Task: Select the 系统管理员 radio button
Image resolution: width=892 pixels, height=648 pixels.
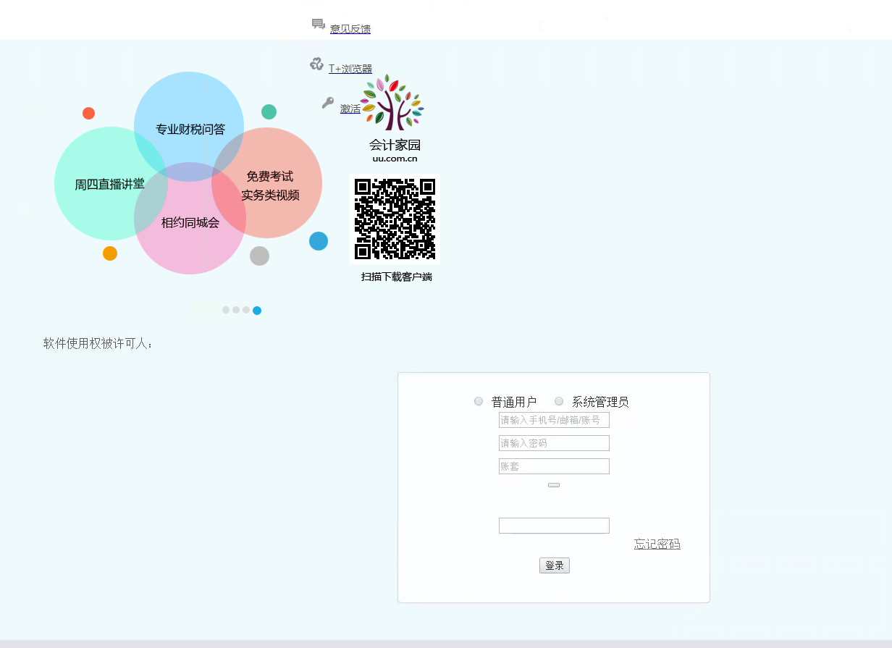Action: pos(559,401)
